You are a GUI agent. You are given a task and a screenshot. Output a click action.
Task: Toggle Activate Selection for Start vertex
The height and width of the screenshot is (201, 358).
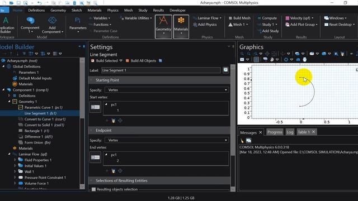pos(96,107)
